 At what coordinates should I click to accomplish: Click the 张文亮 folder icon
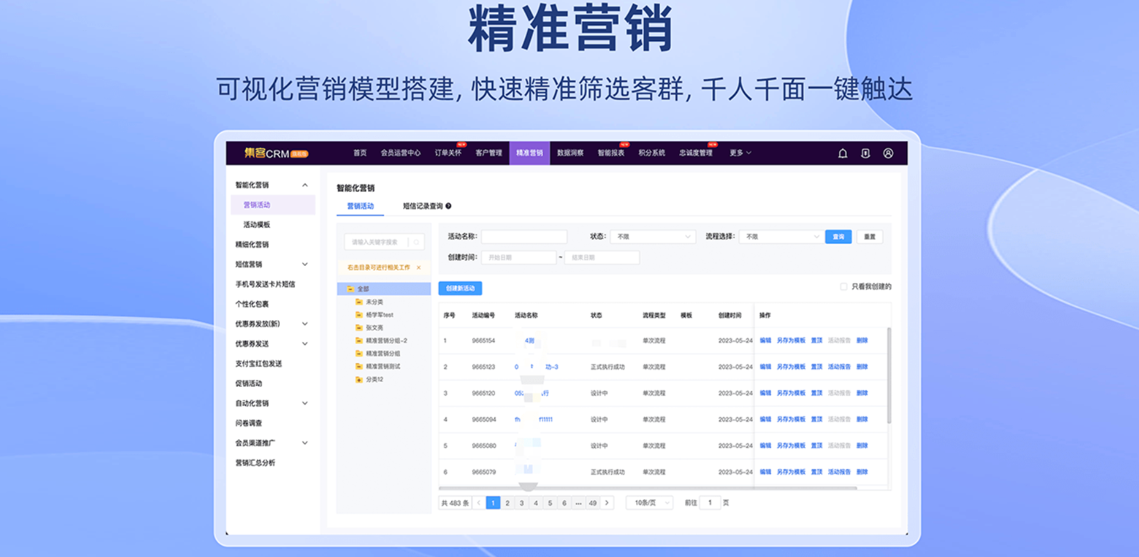[x=359, y=327]
